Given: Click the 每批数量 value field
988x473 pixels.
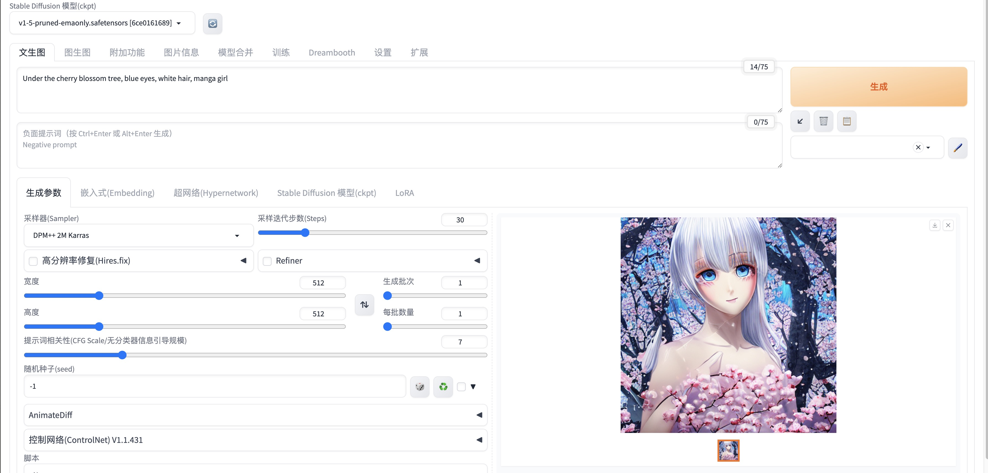Looking at the screenshot, I should point(464,314).
